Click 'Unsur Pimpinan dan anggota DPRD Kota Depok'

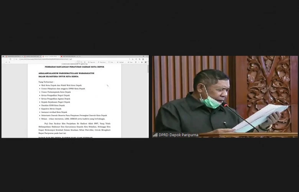[63, 89]
